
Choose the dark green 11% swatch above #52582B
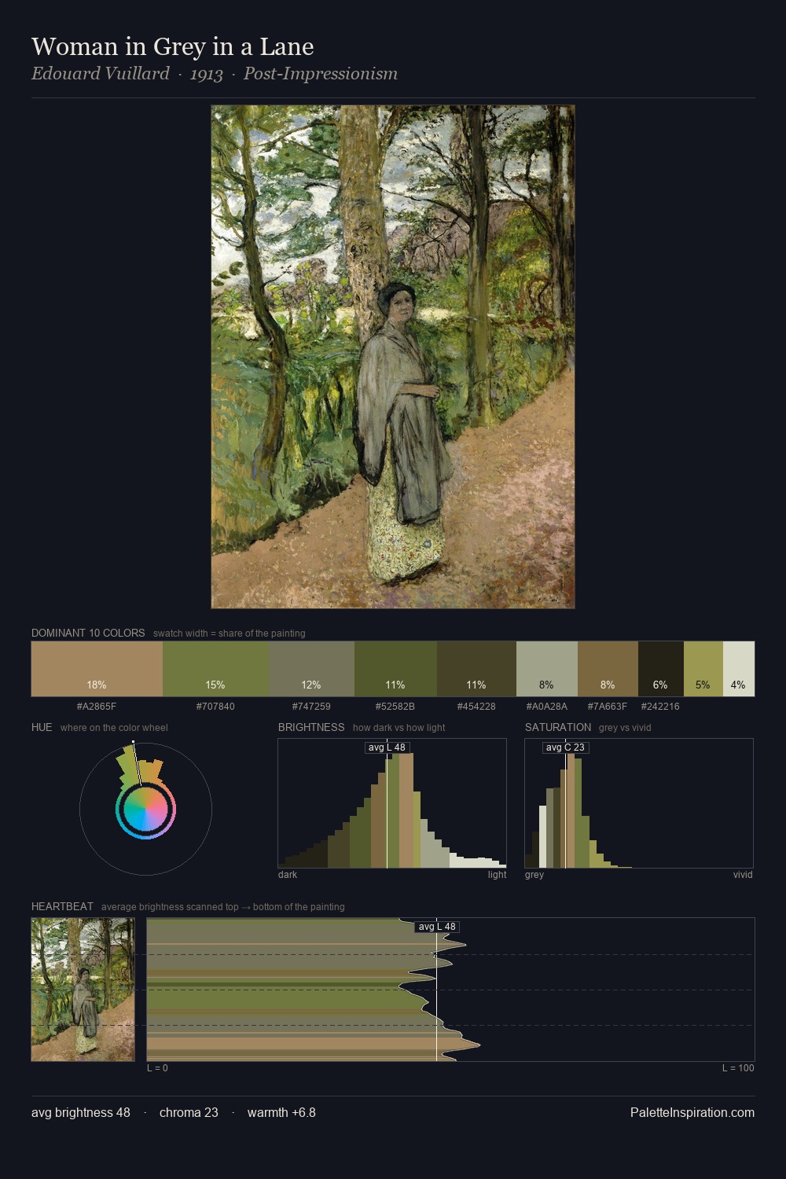pos(395,669)
